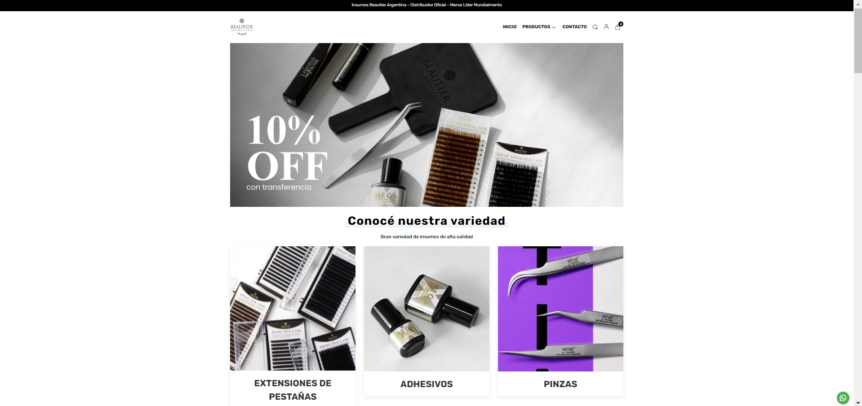The image size is (862, 406).
Task: Click the top announcement bar text
Action: tap(427, 5)
